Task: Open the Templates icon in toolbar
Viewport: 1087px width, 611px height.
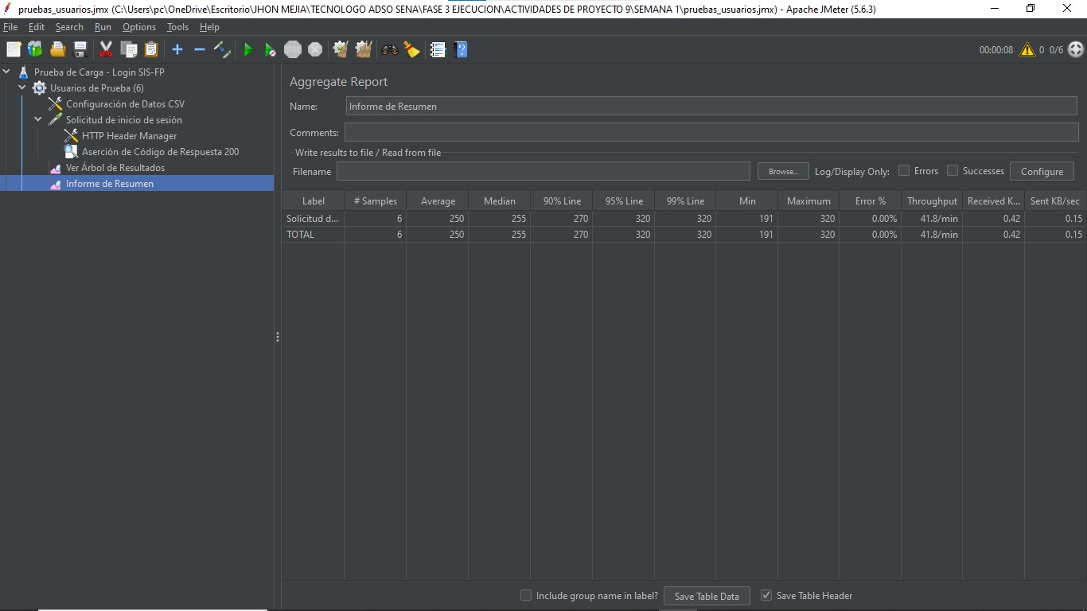Action: 35,49
